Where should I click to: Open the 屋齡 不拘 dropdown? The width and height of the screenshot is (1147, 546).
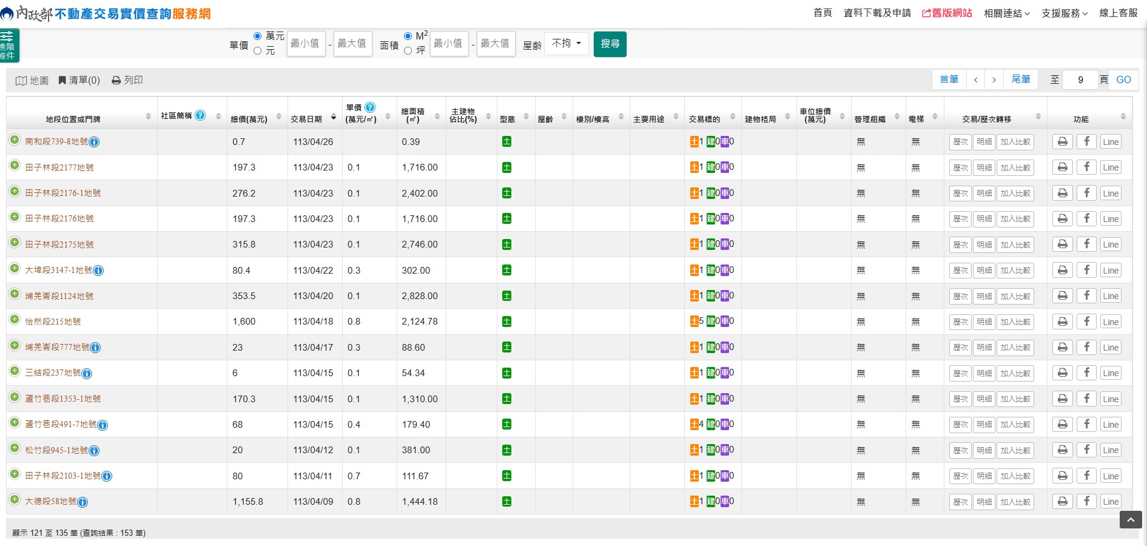pyautogui.click(x=566, y=44)
